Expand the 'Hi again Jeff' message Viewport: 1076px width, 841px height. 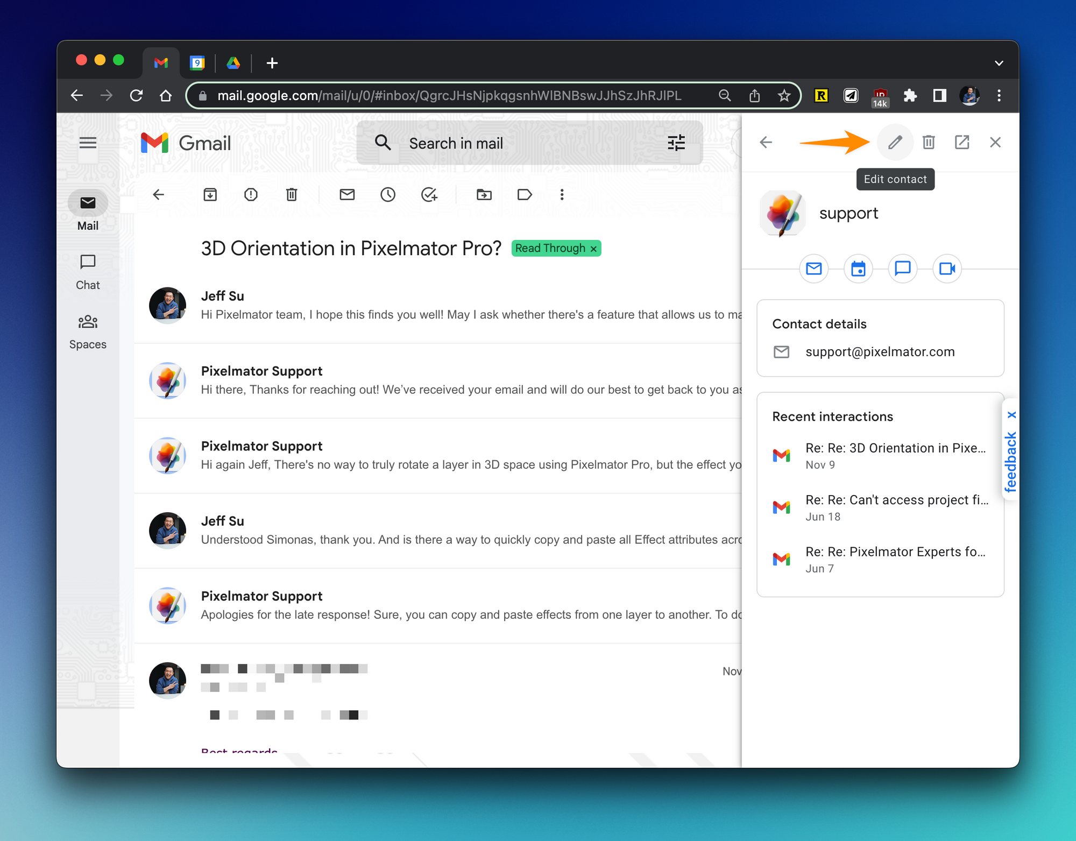click(438, 456)
